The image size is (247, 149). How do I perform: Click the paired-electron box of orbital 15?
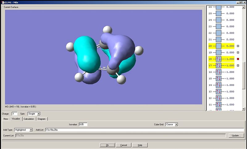pos(218,79)
